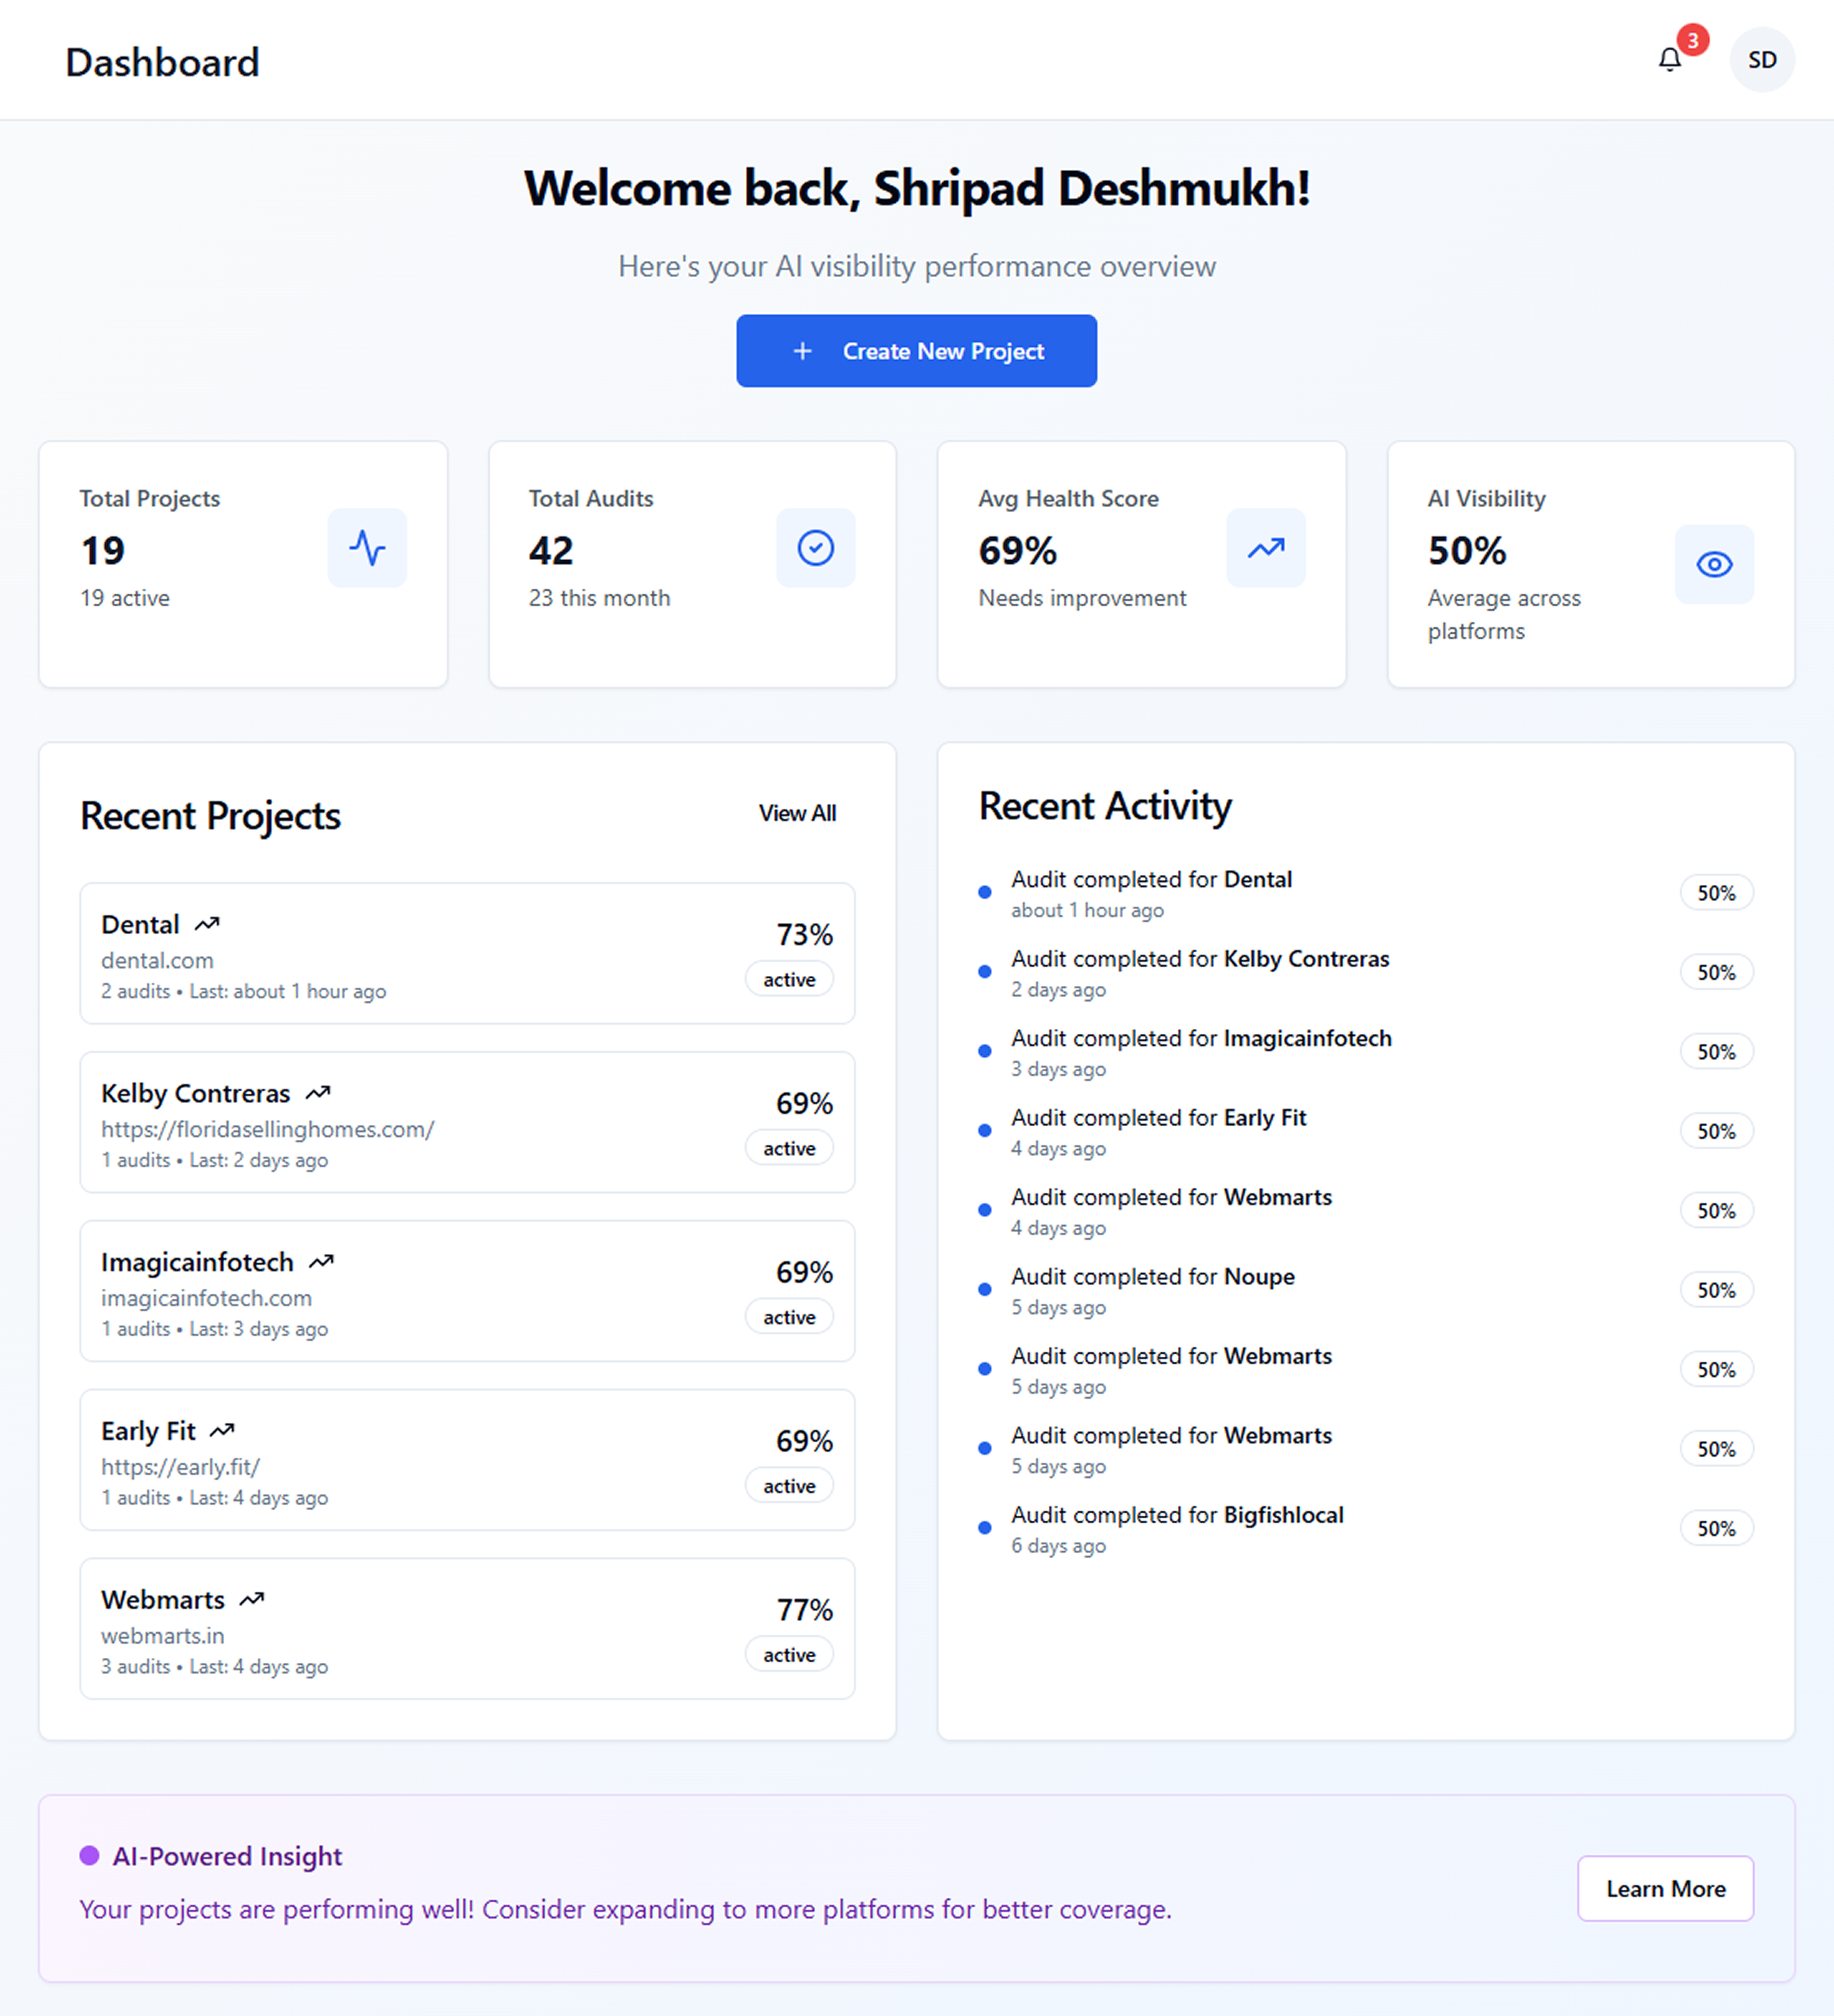The image size is (1834, 2016).
Task: Open the Audit completed for Noupe activity
Action: click(1152, 1277)
